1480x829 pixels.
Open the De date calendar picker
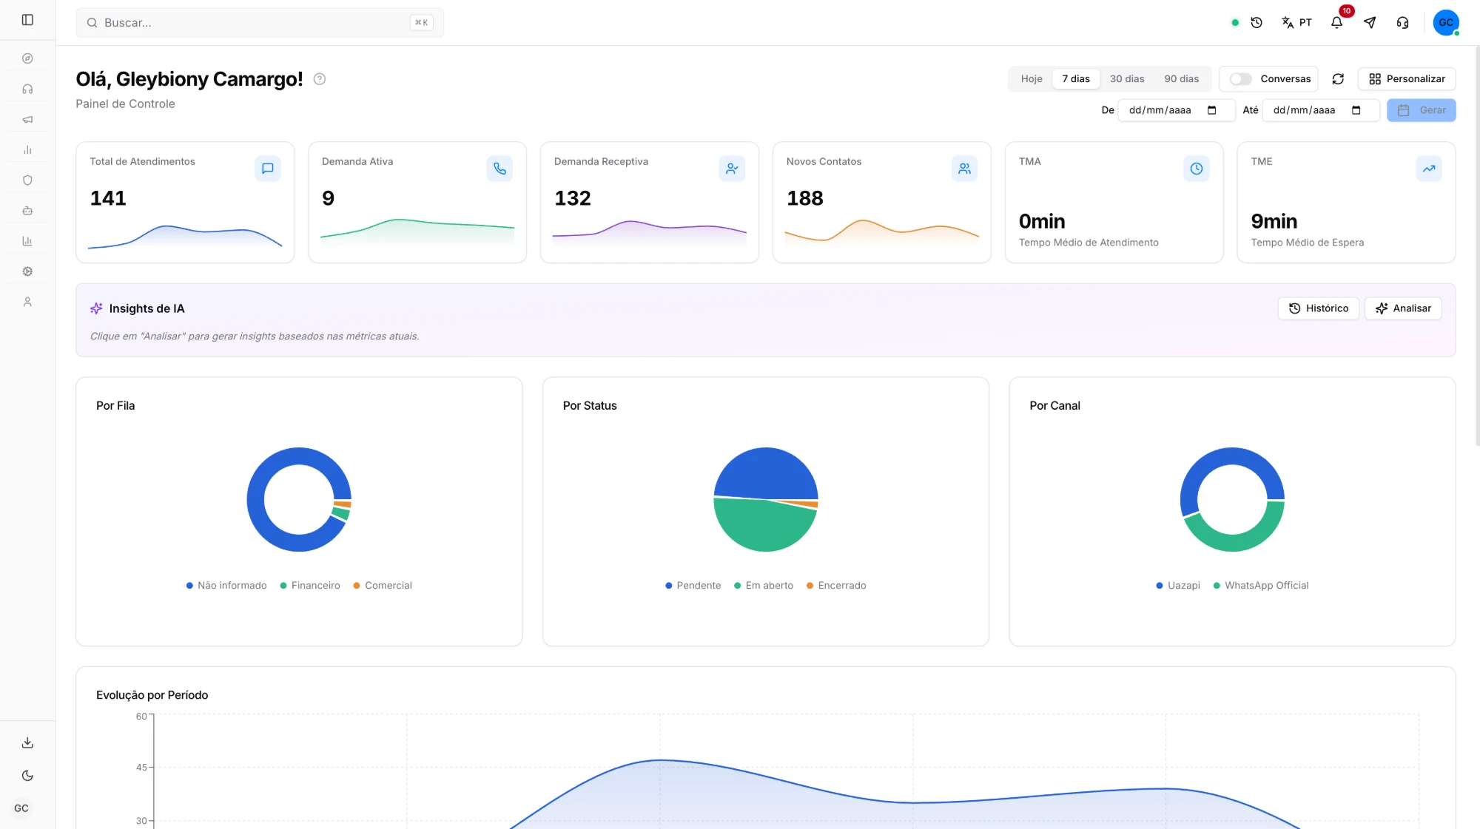1211,110
